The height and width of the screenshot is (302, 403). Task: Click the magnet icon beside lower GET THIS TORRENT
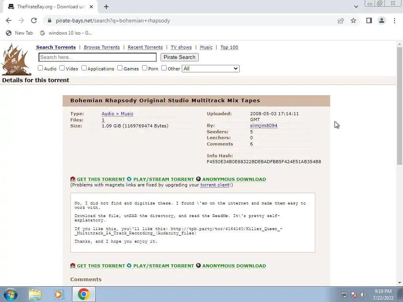pyautogui.click(x=73, y=265)
